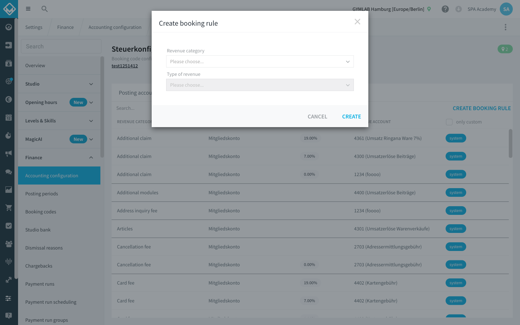This screenshot has height=325, width=520.
Task: Open the megaphone marketing sidebar icon
Action: [x=9, y=153]
